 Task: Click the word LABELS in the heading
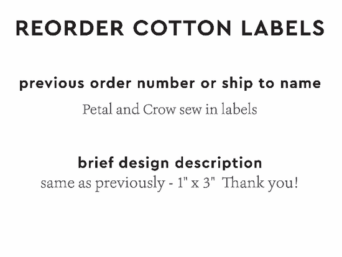(x=283, y=28)
